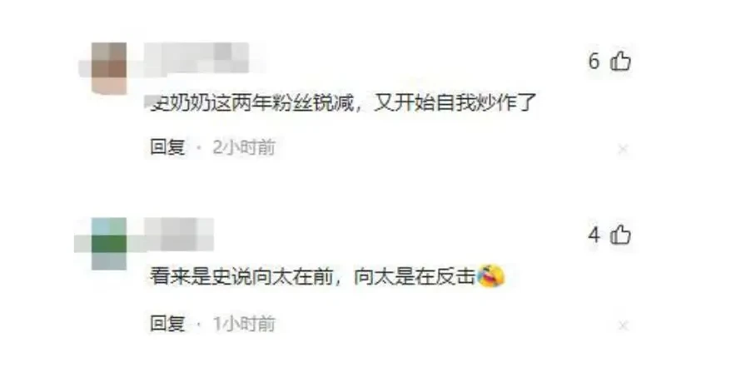The image size is (741, 377).
Task: Dismiss the first comment with its X icon
Action: pos(623,149)
